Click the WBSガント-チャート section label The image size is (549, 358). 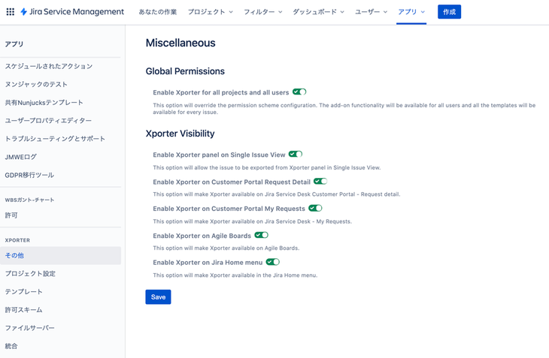tap(29, 200)
